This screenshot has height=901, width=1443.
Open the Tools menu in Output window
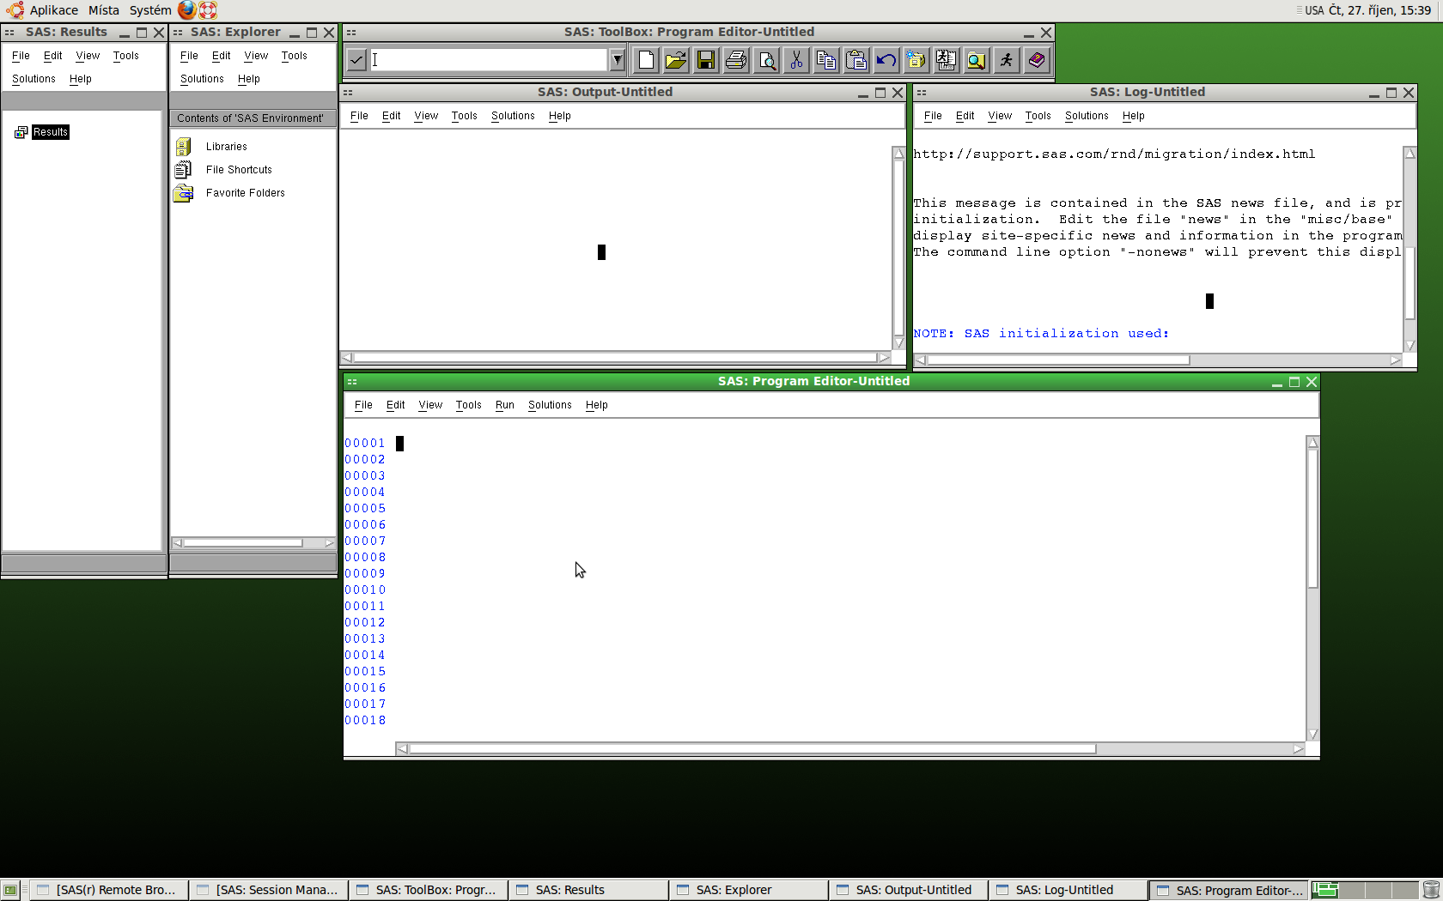coord(464,116)
